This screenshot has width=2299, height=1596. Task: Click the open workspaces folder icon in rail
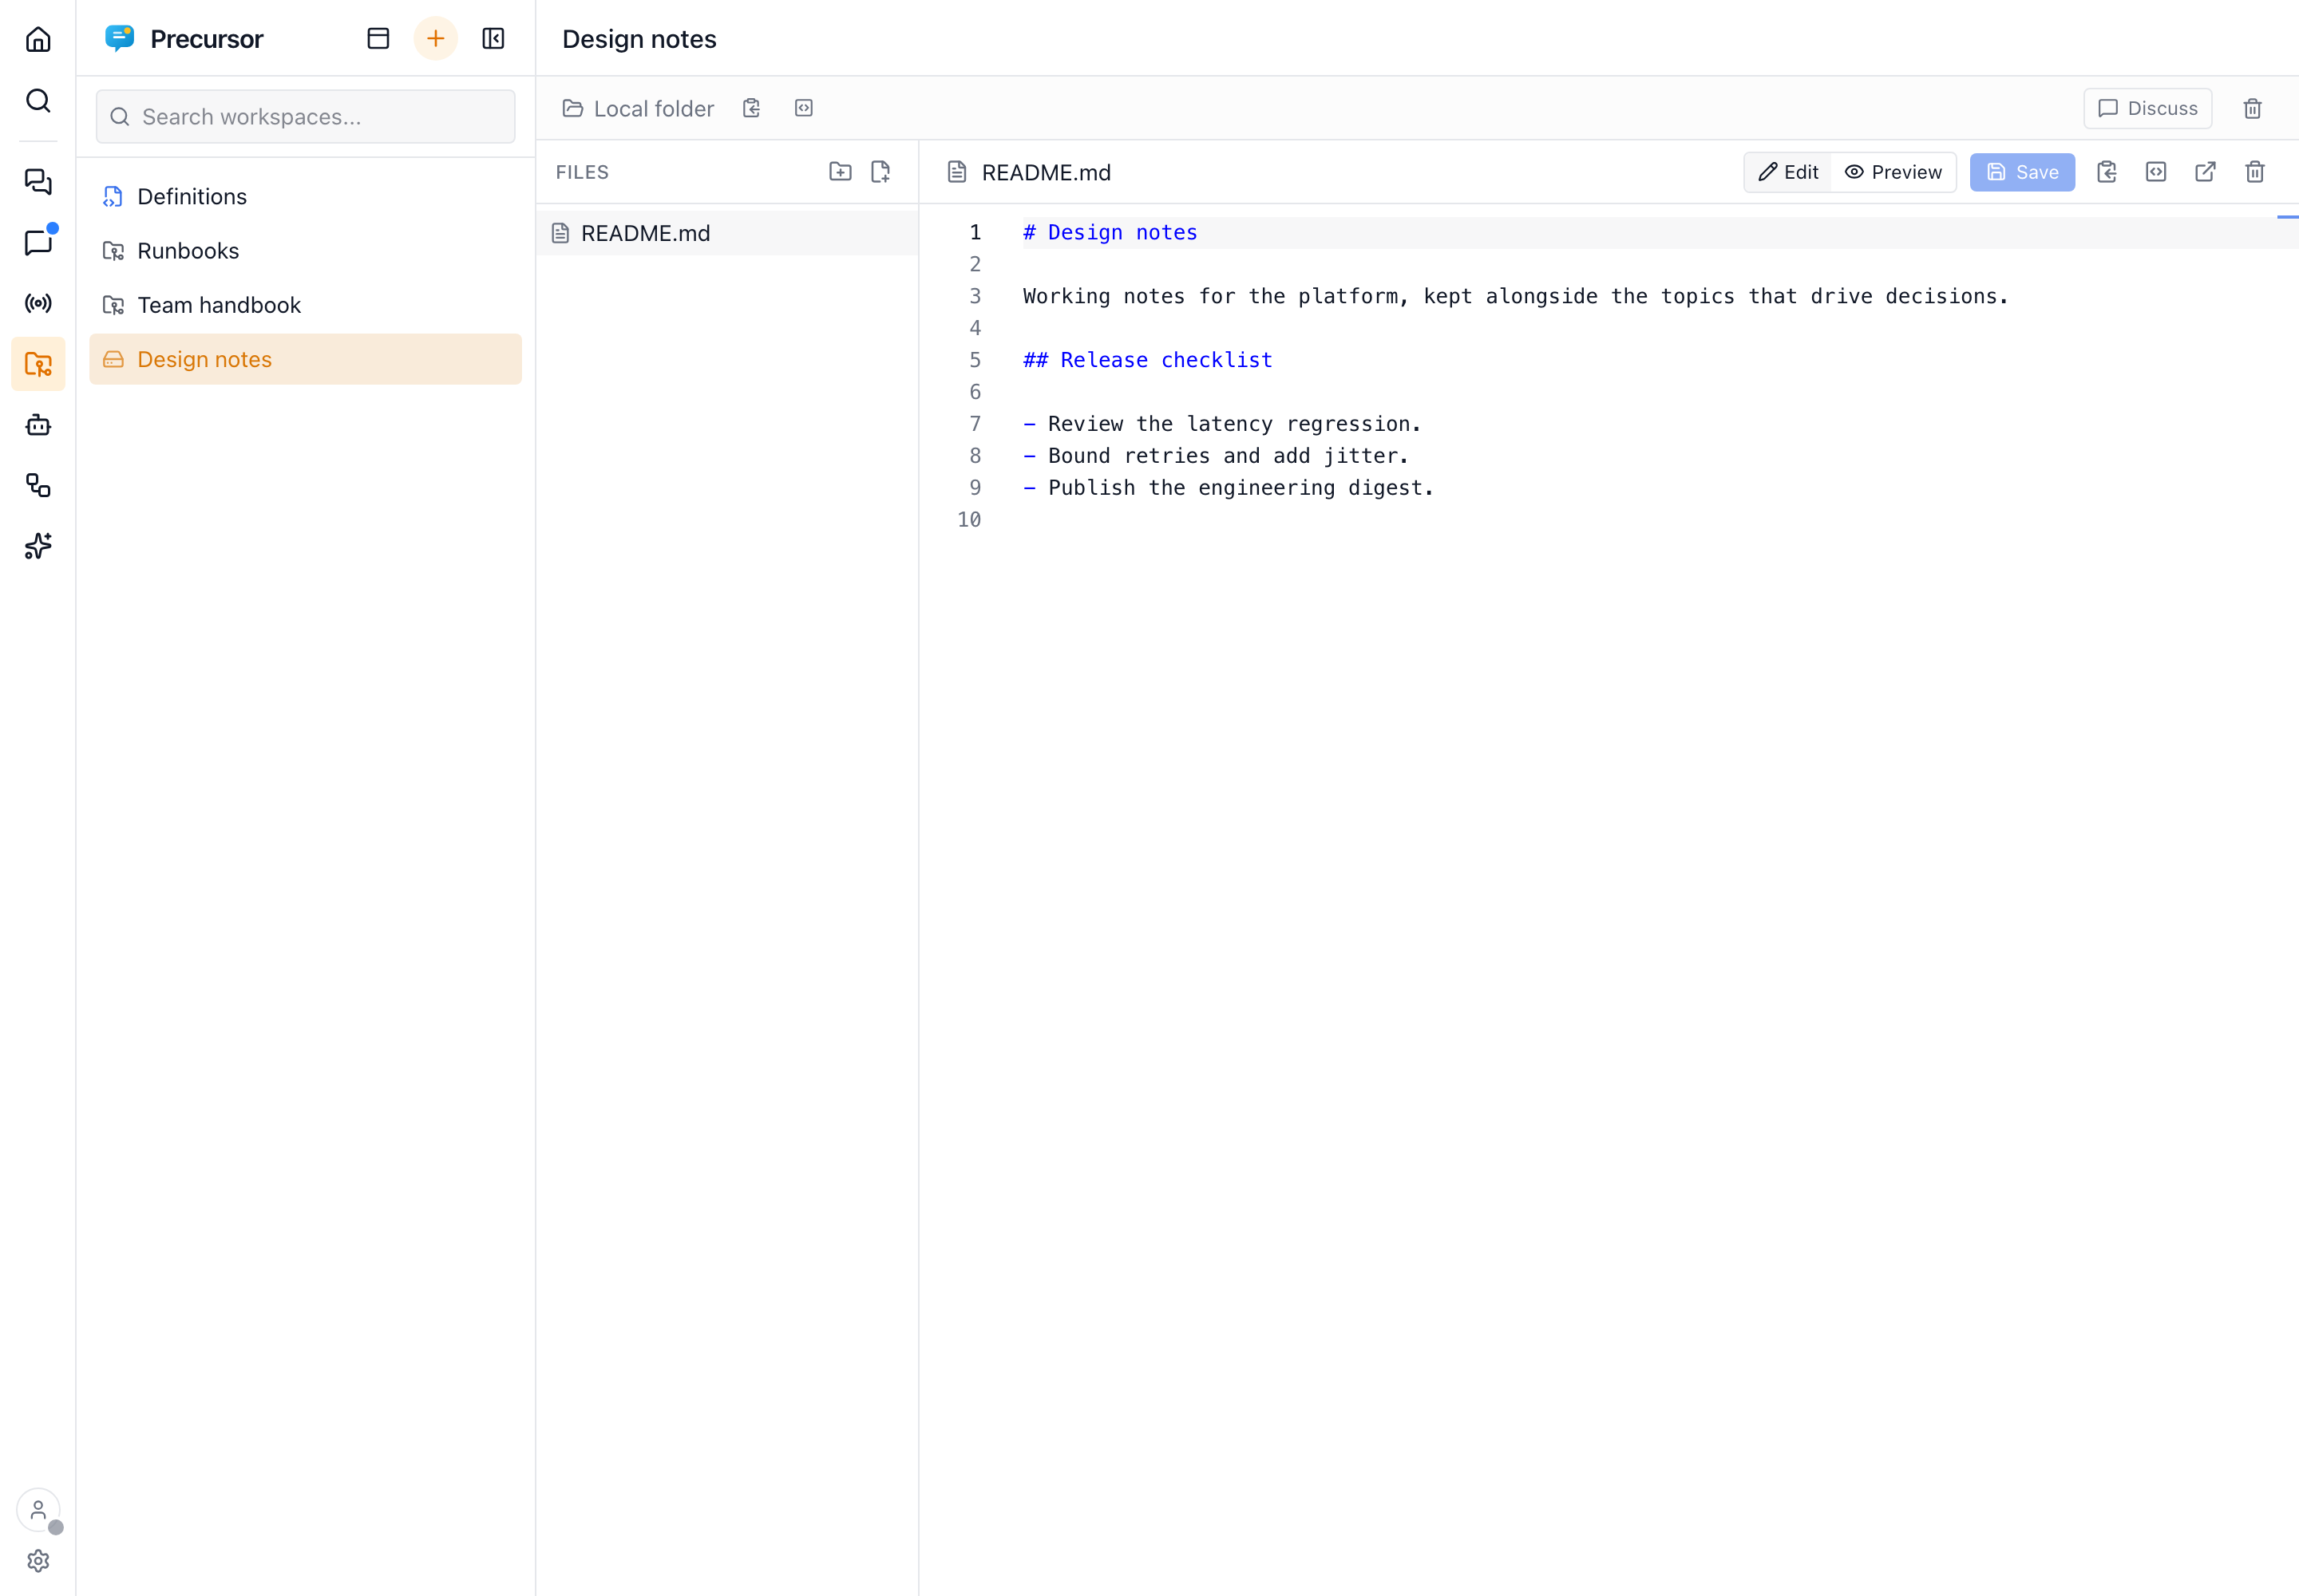tap(38, 364)
